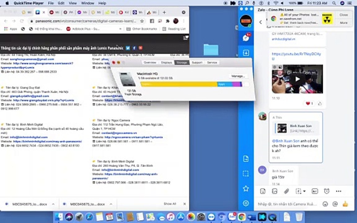Image resolution: width=357 pixels, height=223 pixels.
Task: Expand first MBC848675 docx download menu chevron
Action: 53,204
